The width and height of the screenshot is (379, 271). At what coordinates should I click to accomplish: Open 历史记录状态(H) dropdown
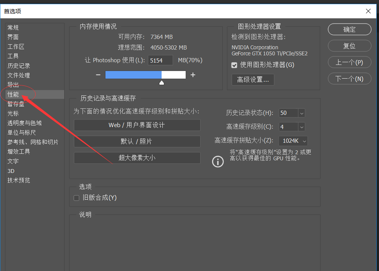pyautogui.click(x=301, y=113)
